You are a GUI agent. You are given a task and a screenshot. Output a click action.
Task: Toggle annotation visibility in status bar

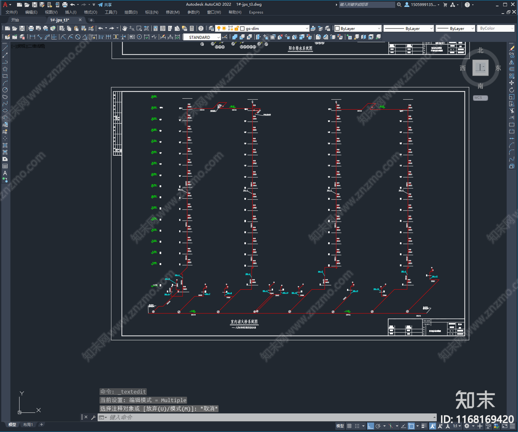coord(433,426)
